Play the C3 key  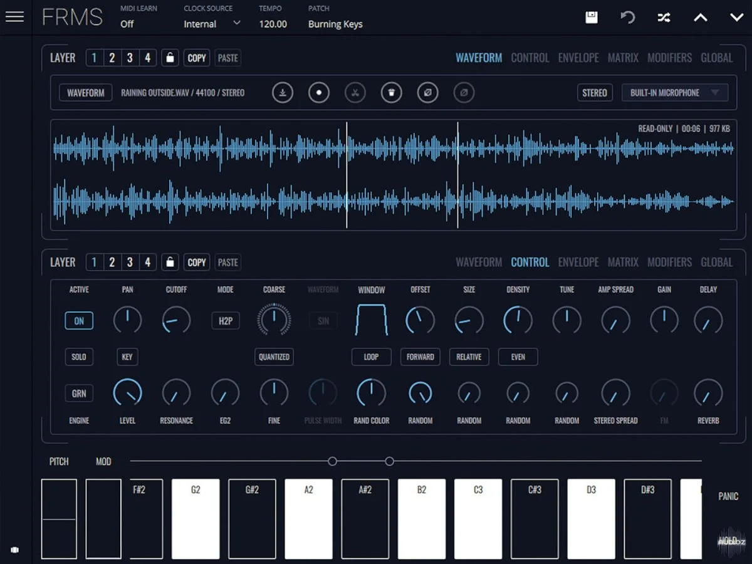coord(478,519)
